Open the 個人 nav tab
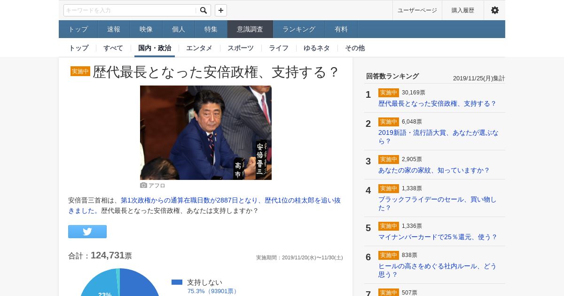564x296 pixels. click(179, 29)
